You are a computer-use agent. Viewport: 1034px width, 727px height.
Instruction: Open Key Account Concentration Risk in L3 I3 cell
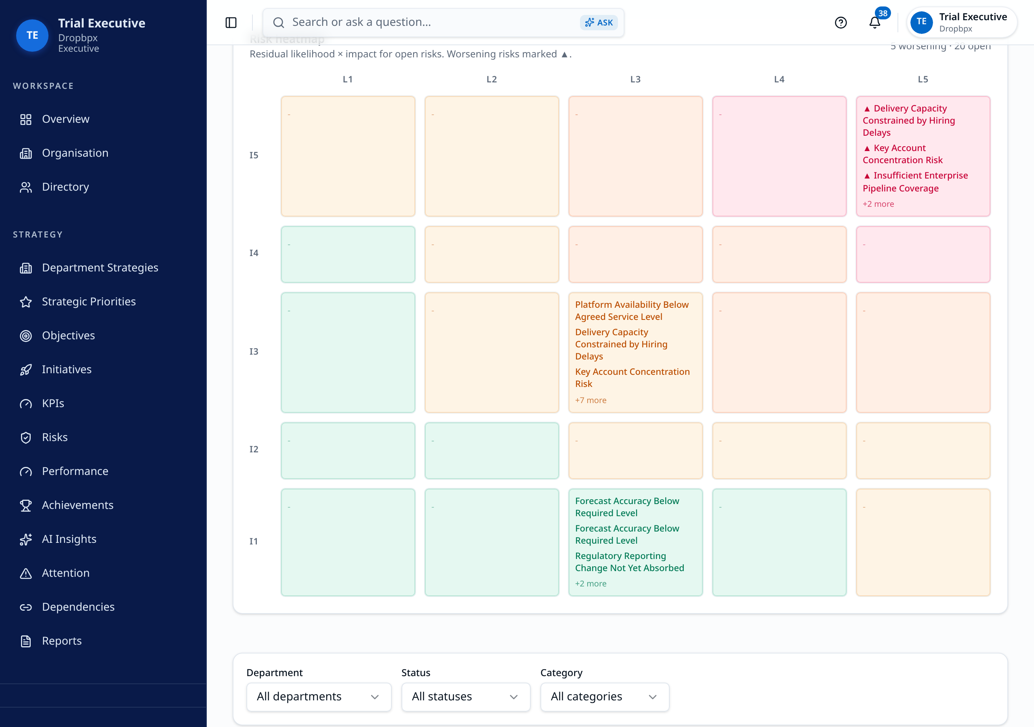pos(632,378)
